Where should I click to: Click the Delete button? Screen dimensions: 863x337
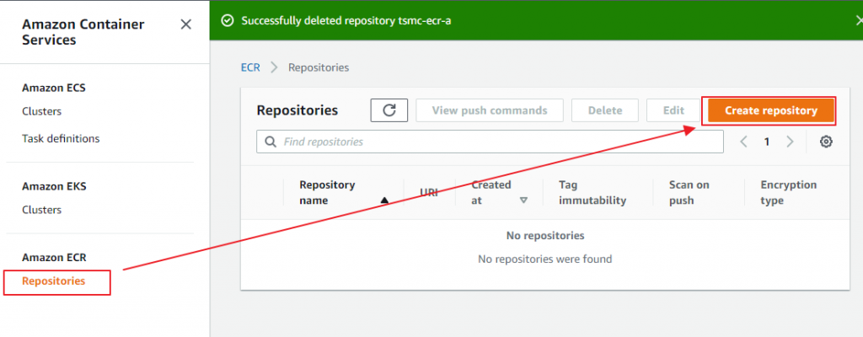(x=605, y=110)
